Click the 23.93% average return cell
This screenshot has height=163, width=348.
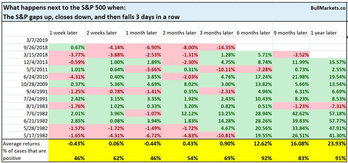click(x=327, y=143)
